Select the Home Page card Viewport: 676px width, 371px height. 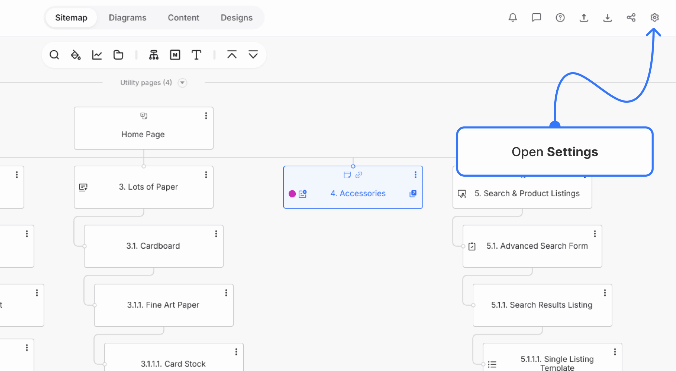tap(144, 128)
